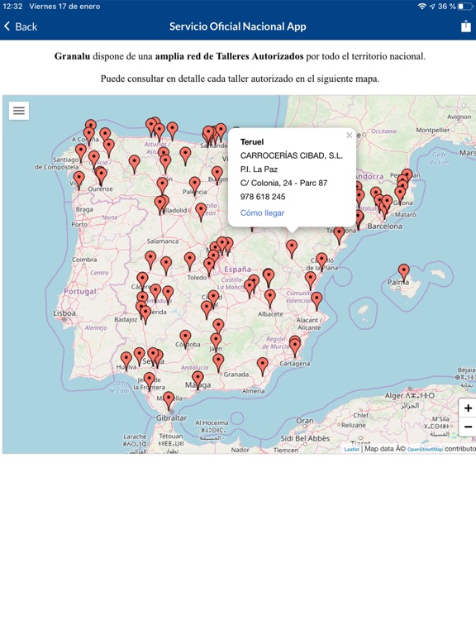Select the marker at Jerez de la Frontera

point(150,381)
